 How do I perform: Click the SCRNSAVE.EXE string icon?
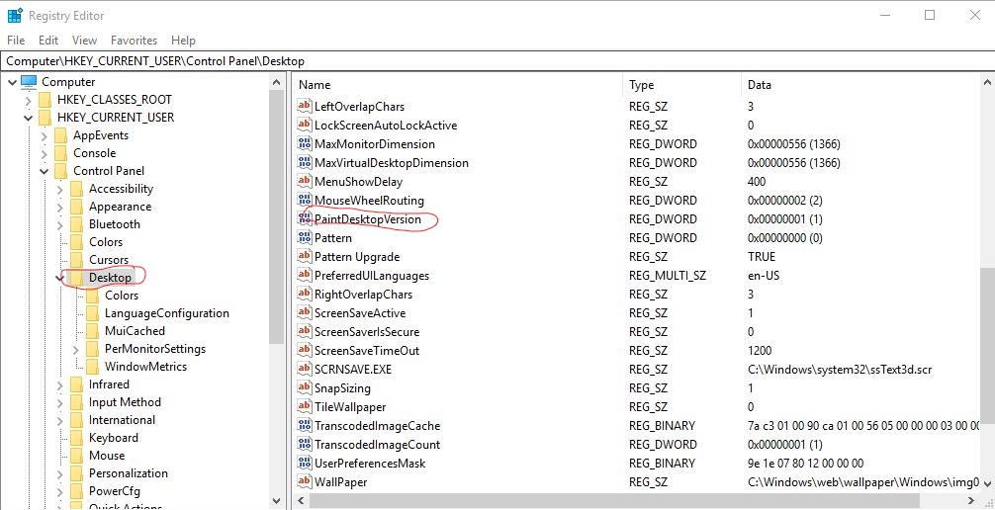[x=305, y=370]
